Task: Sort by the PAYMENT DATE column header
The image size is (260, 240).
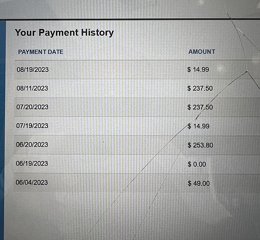Action: 41,52
